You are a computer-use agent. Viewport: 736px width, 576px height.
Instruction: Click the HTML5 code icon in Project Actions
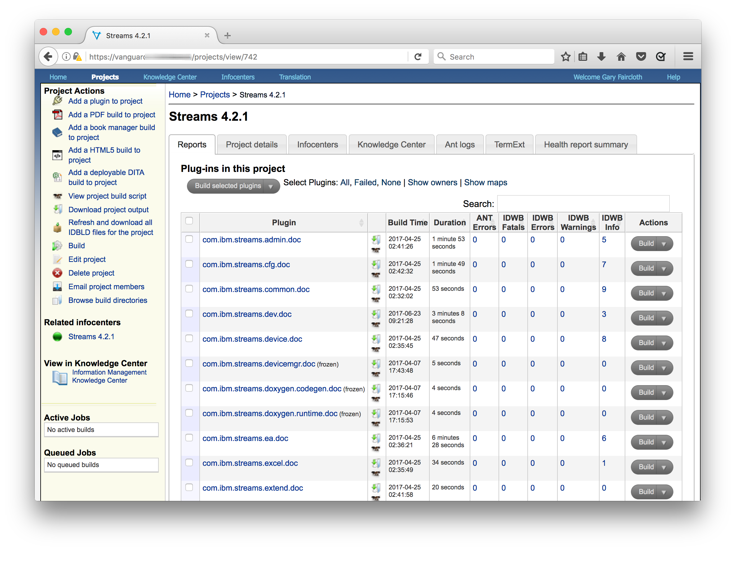[x=57, y=155]
